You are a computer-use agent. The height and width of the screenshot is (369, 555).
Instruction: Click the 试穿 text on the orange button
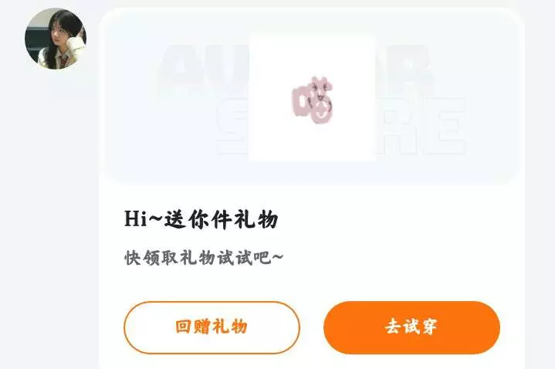pos(421,327)
